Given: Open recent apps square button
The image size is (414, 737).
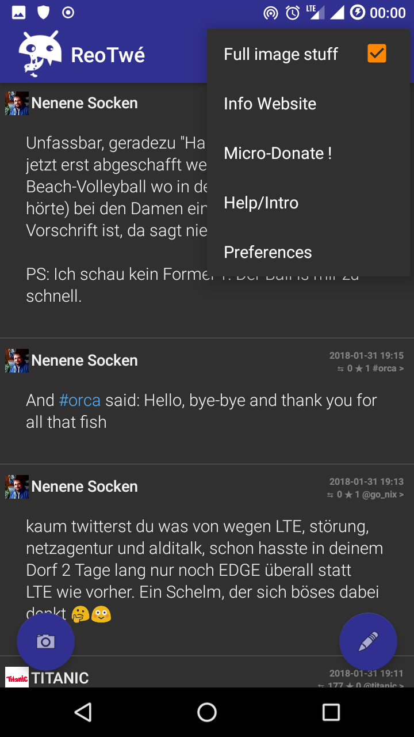Looking at the screenshot, I should pos(331,712).
